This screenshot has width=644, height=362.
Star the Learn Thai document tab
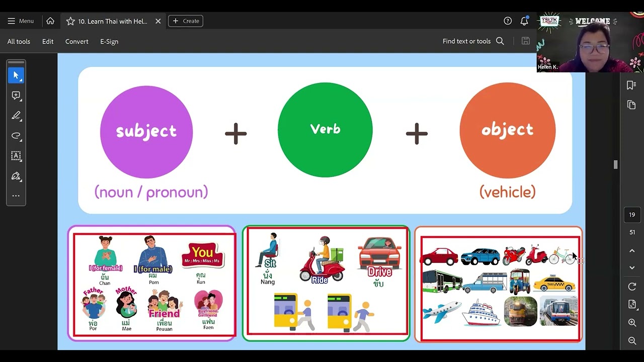tap(70, 21)
